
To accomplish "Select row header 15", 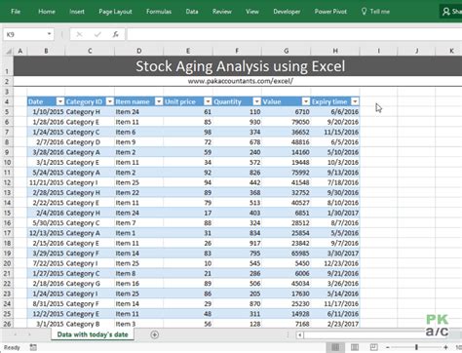I will coord(7,213).
